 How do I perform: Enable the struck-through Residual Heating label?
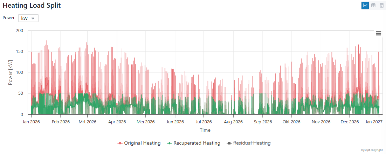point(252,143)
